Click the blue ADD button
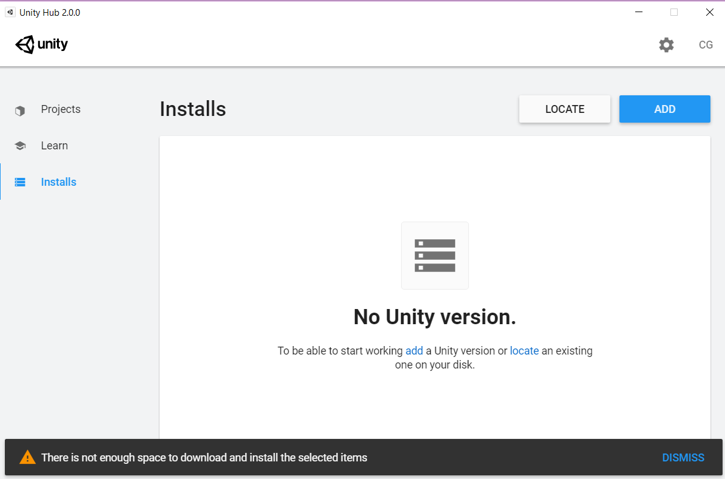This screenshot has height=479, width=725. point(664,109)
